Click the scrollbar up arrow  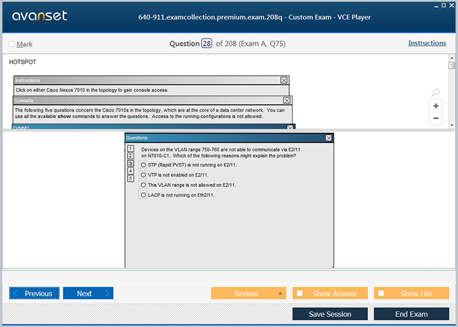[451, 58]
